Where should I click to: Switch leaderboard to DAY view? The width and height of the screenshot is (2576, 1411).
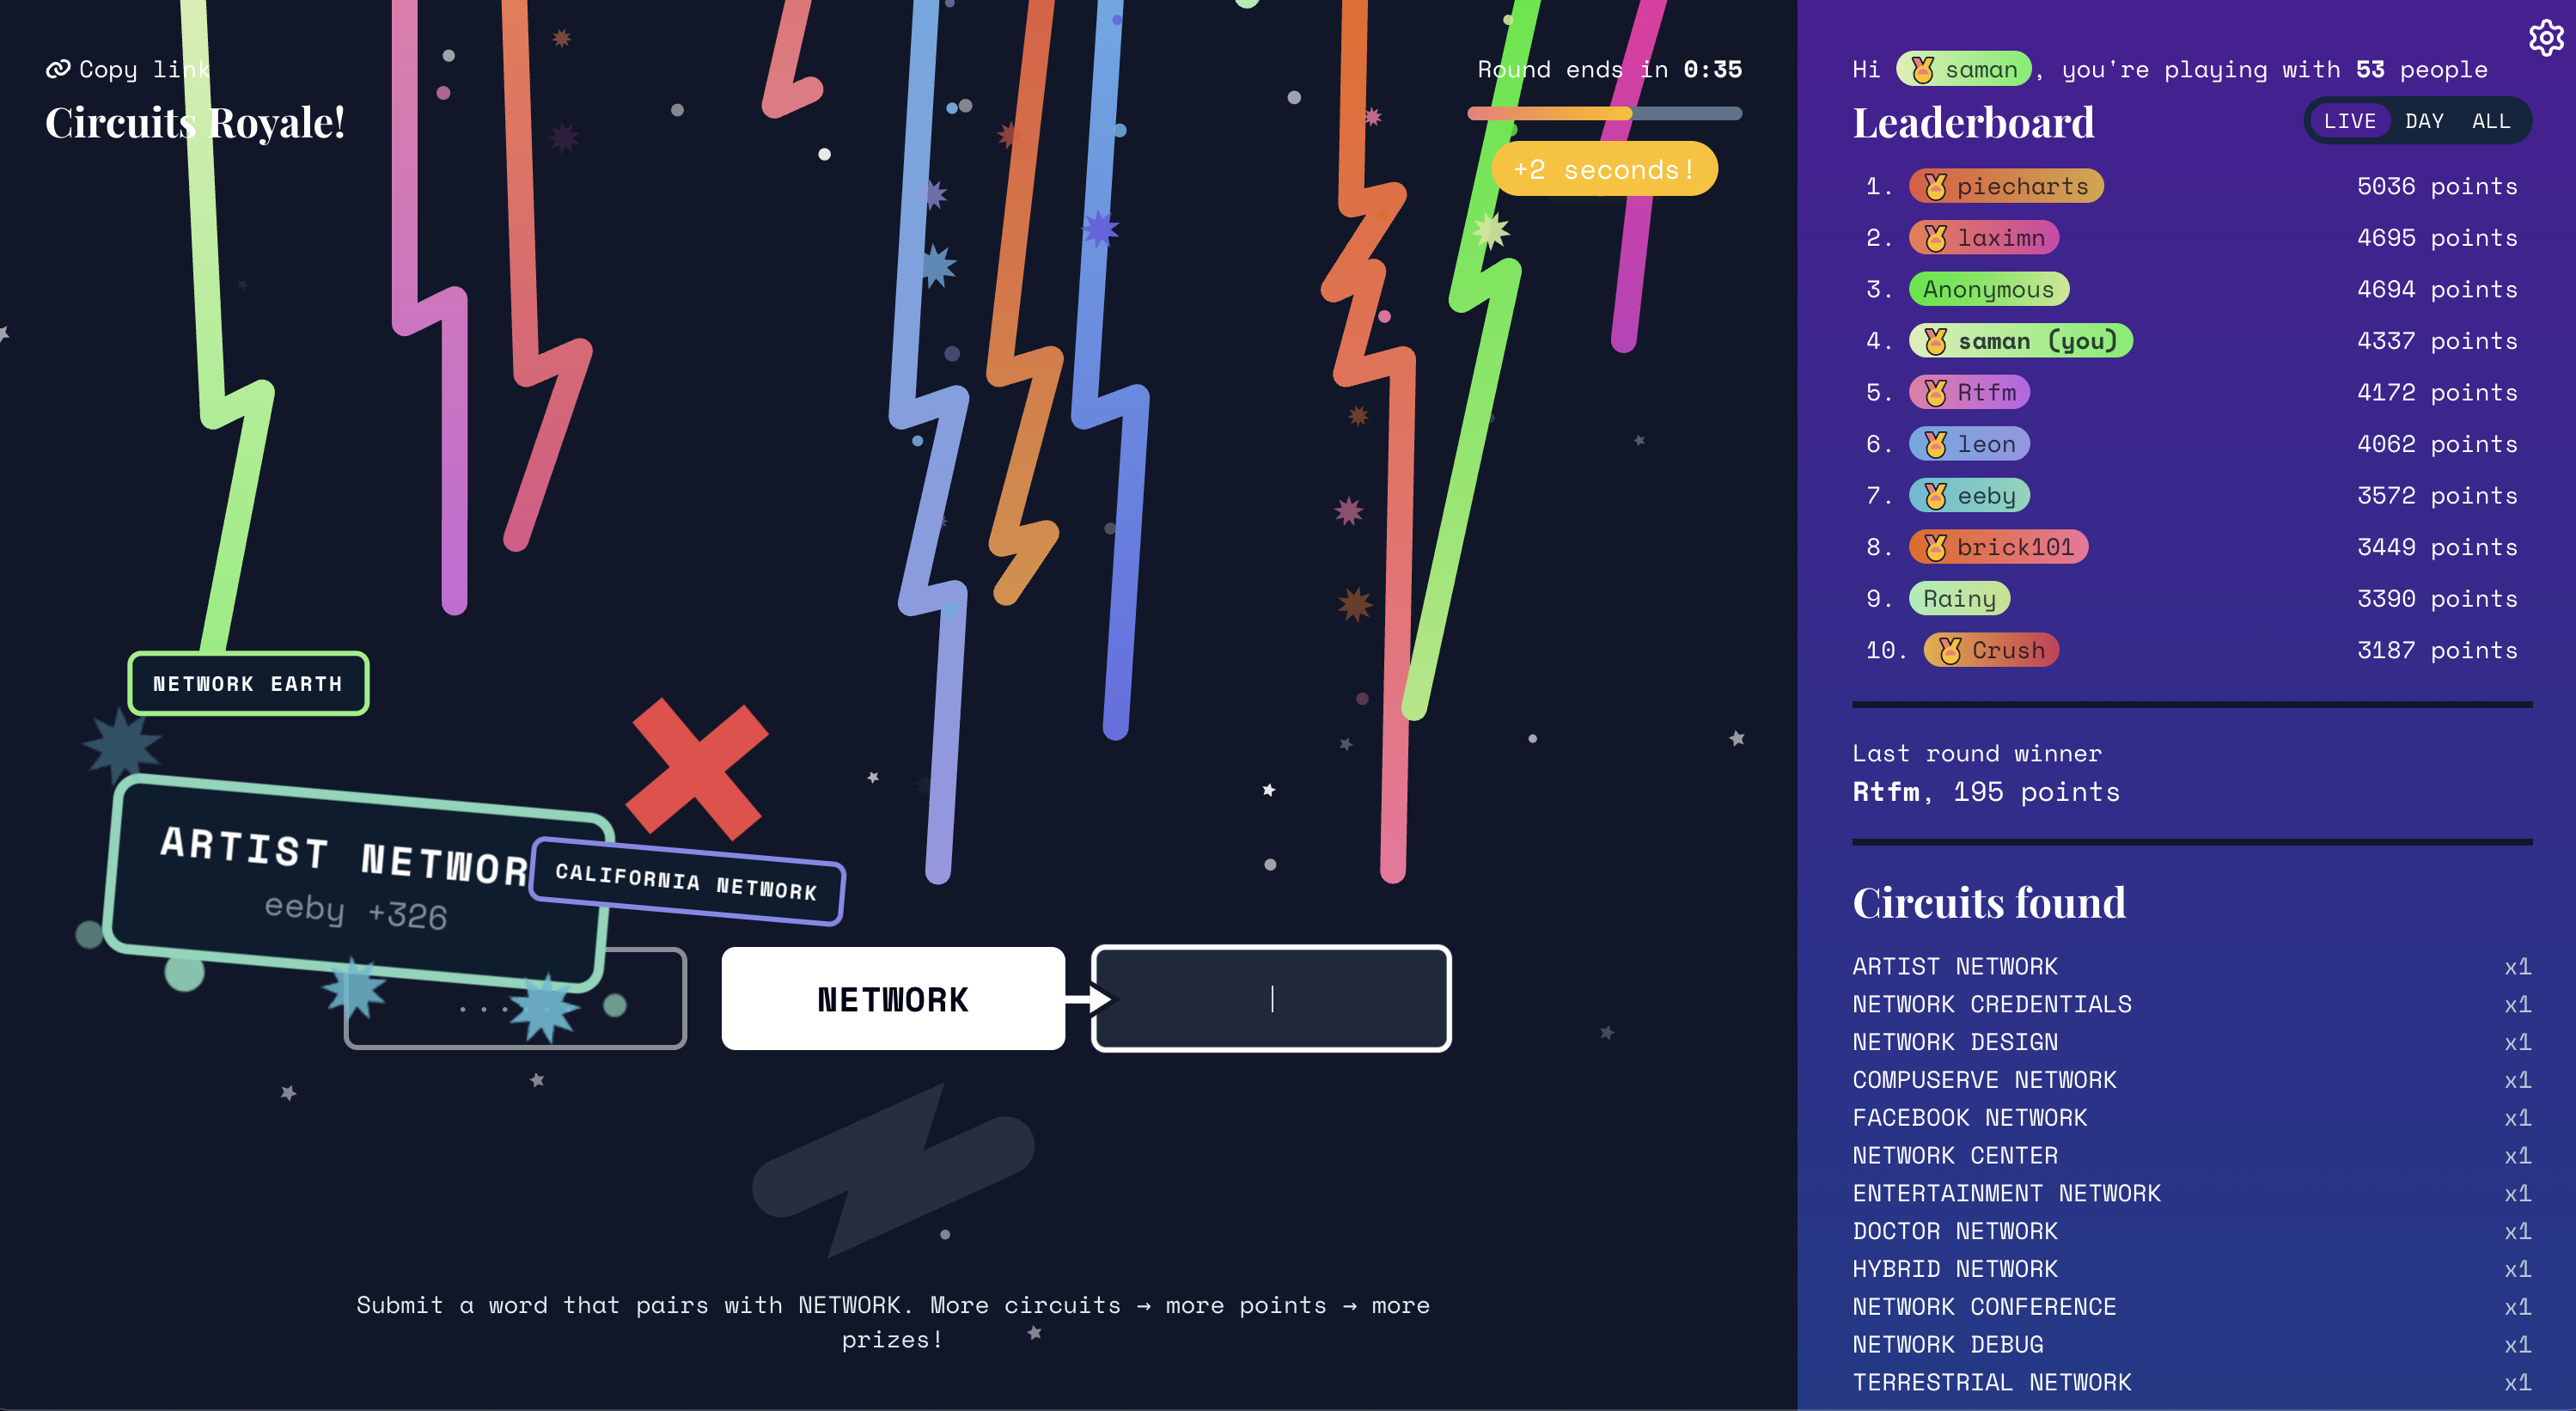coord(2423,121)
